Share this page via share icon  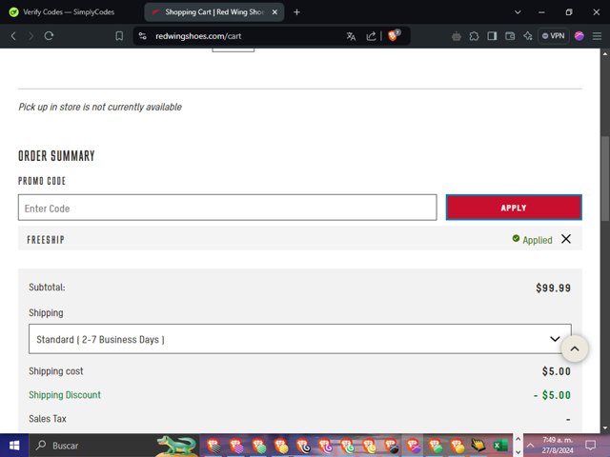(371, 36)
